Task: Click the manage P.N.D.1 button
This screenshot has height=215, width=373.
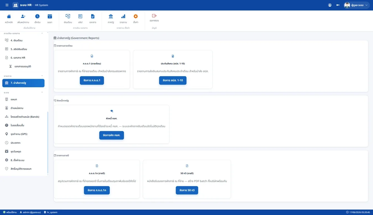Action: (92, 80)
